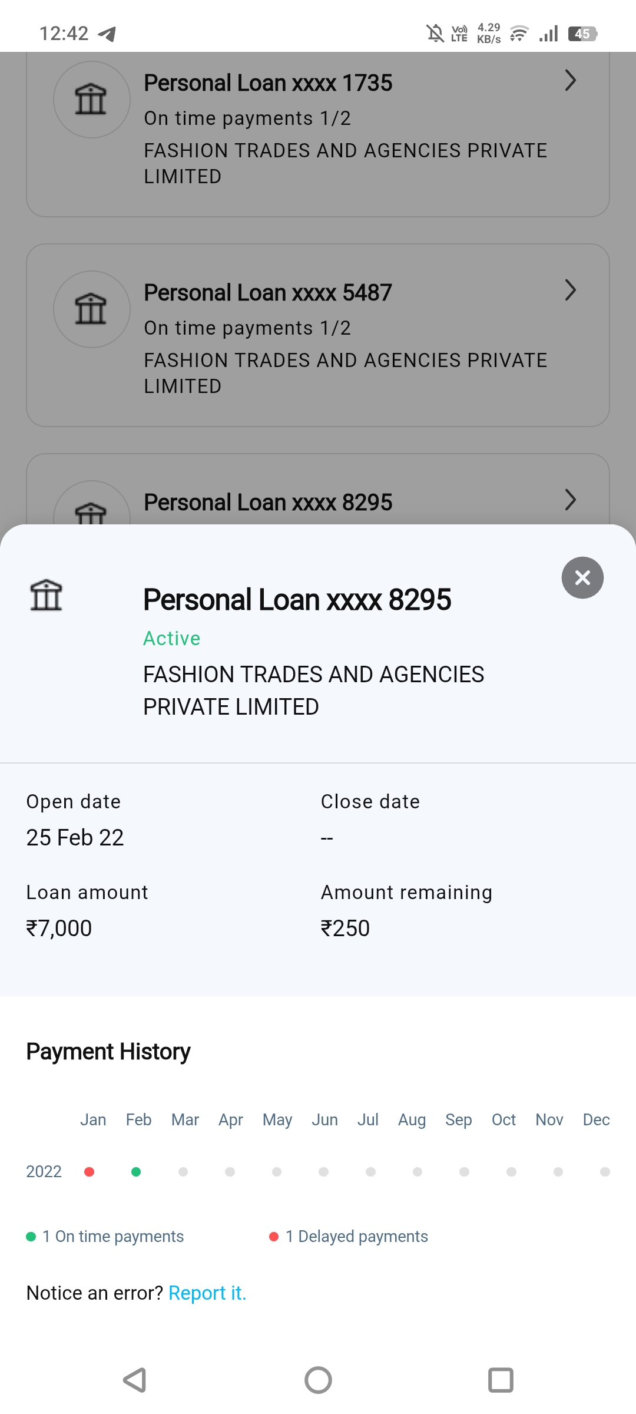Open Personal Loan xxxx 1735 card title
The image size is (636, 1414).
coord(268,83)
